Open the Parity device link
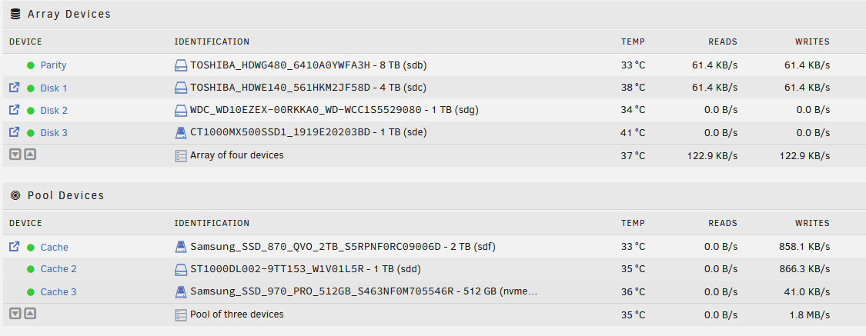This screenshot has height=336, width=866. [53, 65]
